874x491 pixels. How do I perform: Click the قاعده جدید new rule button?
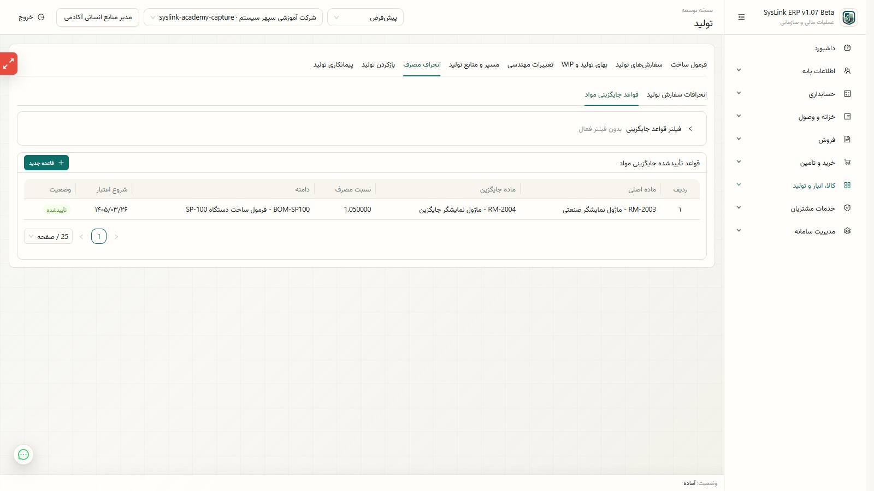point(46,163)
